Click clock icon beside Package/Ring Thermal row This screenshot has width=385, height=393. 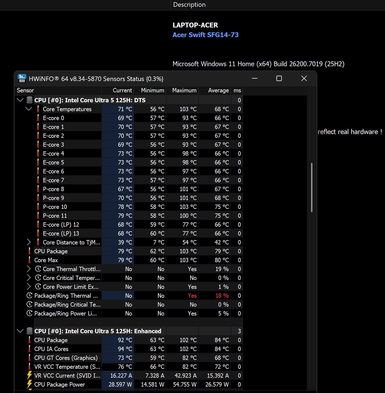(x=30, y=296)
